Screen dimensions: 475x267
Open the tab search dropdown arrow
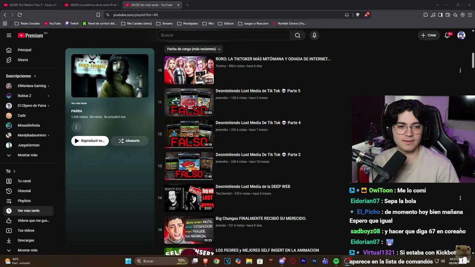click(438, 5)
